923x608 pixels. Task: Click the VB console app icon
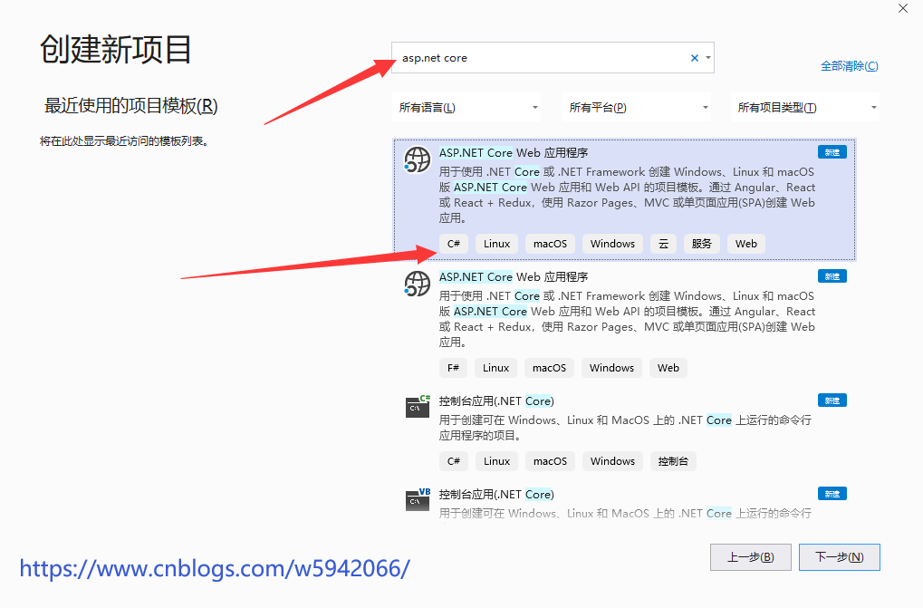coord(417,499)
